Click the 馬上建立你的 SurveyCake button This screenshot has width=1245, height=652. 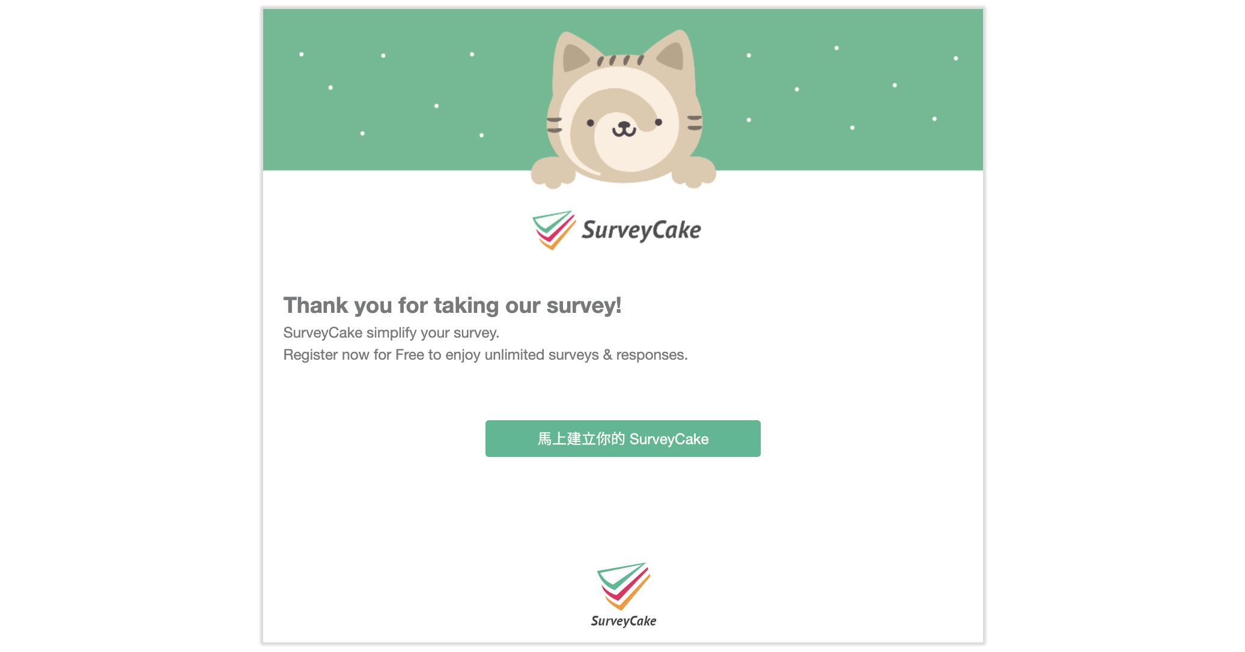622,439
